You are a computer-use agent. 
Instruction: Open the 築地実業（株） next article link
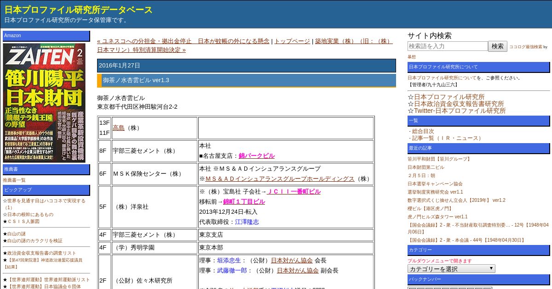click(245, 45)
